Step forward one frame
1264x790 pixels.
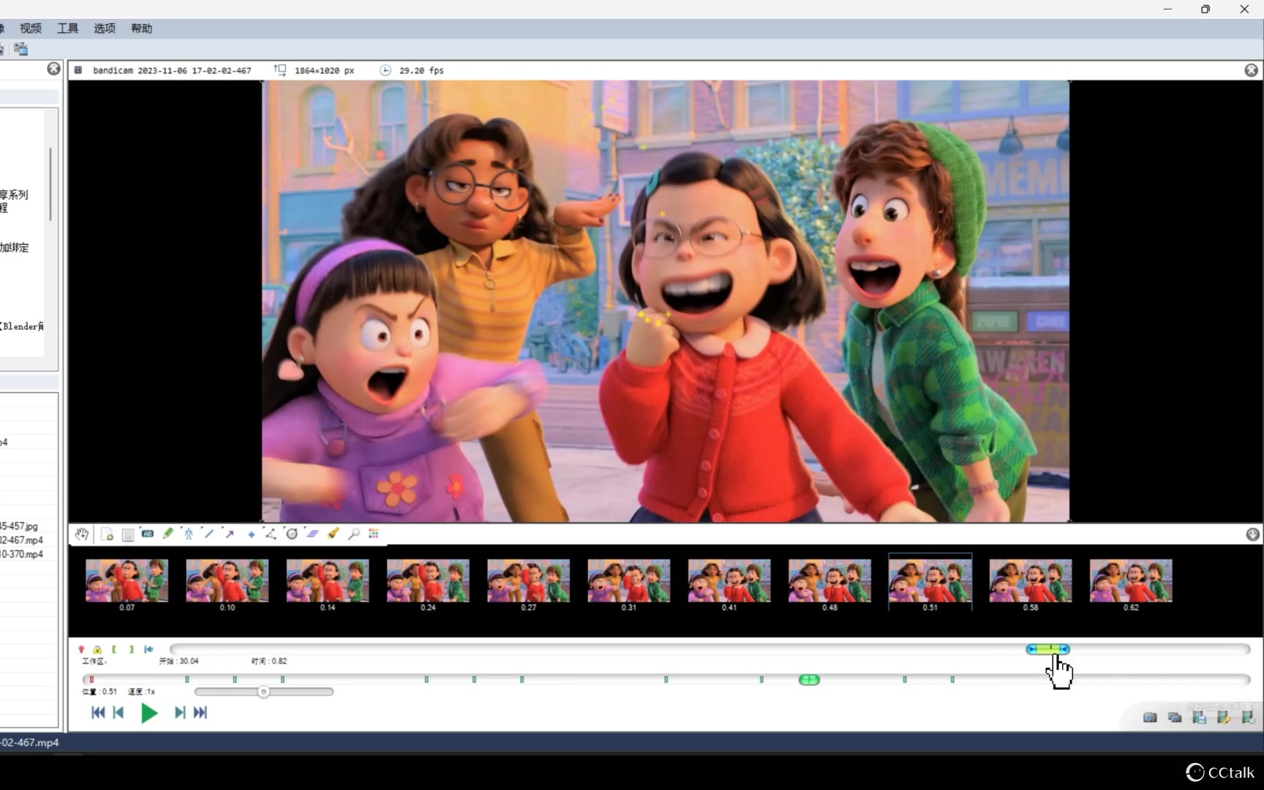pos(179,712)
